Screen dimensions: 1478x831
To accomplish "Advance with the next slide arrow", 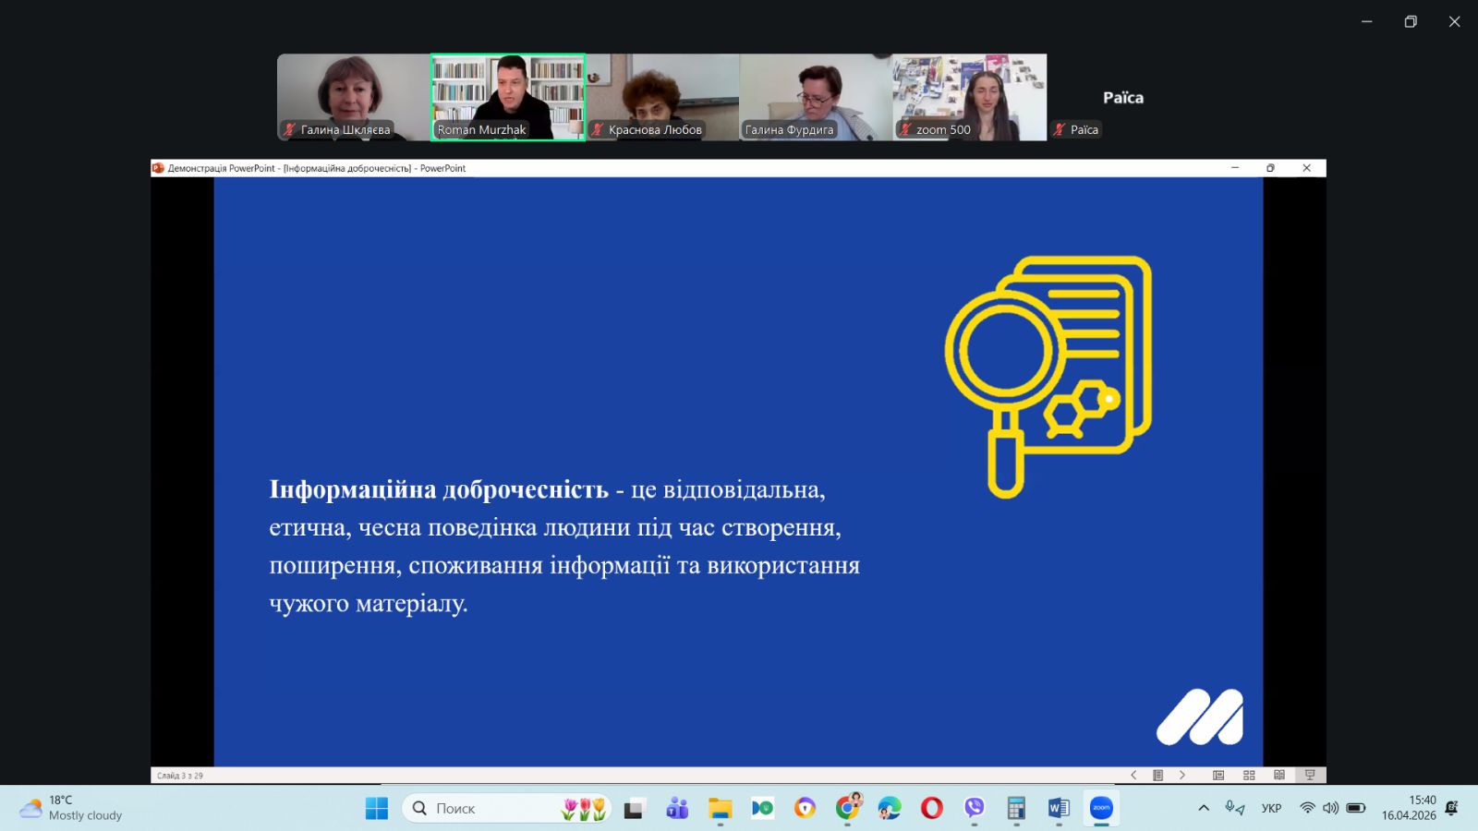I will tap(1182, 776).
